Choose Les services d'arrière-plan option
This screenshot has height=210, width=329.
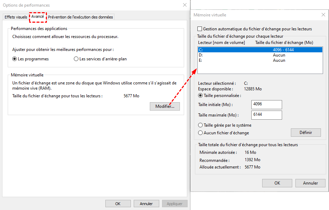click(x=76, y=59)
